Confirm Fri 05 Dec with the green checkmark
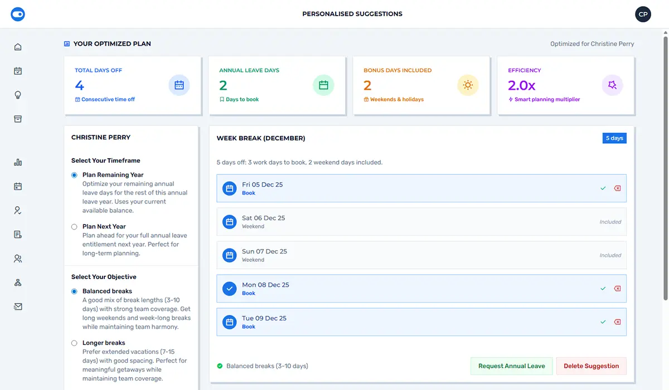 [x=603, y=188]
